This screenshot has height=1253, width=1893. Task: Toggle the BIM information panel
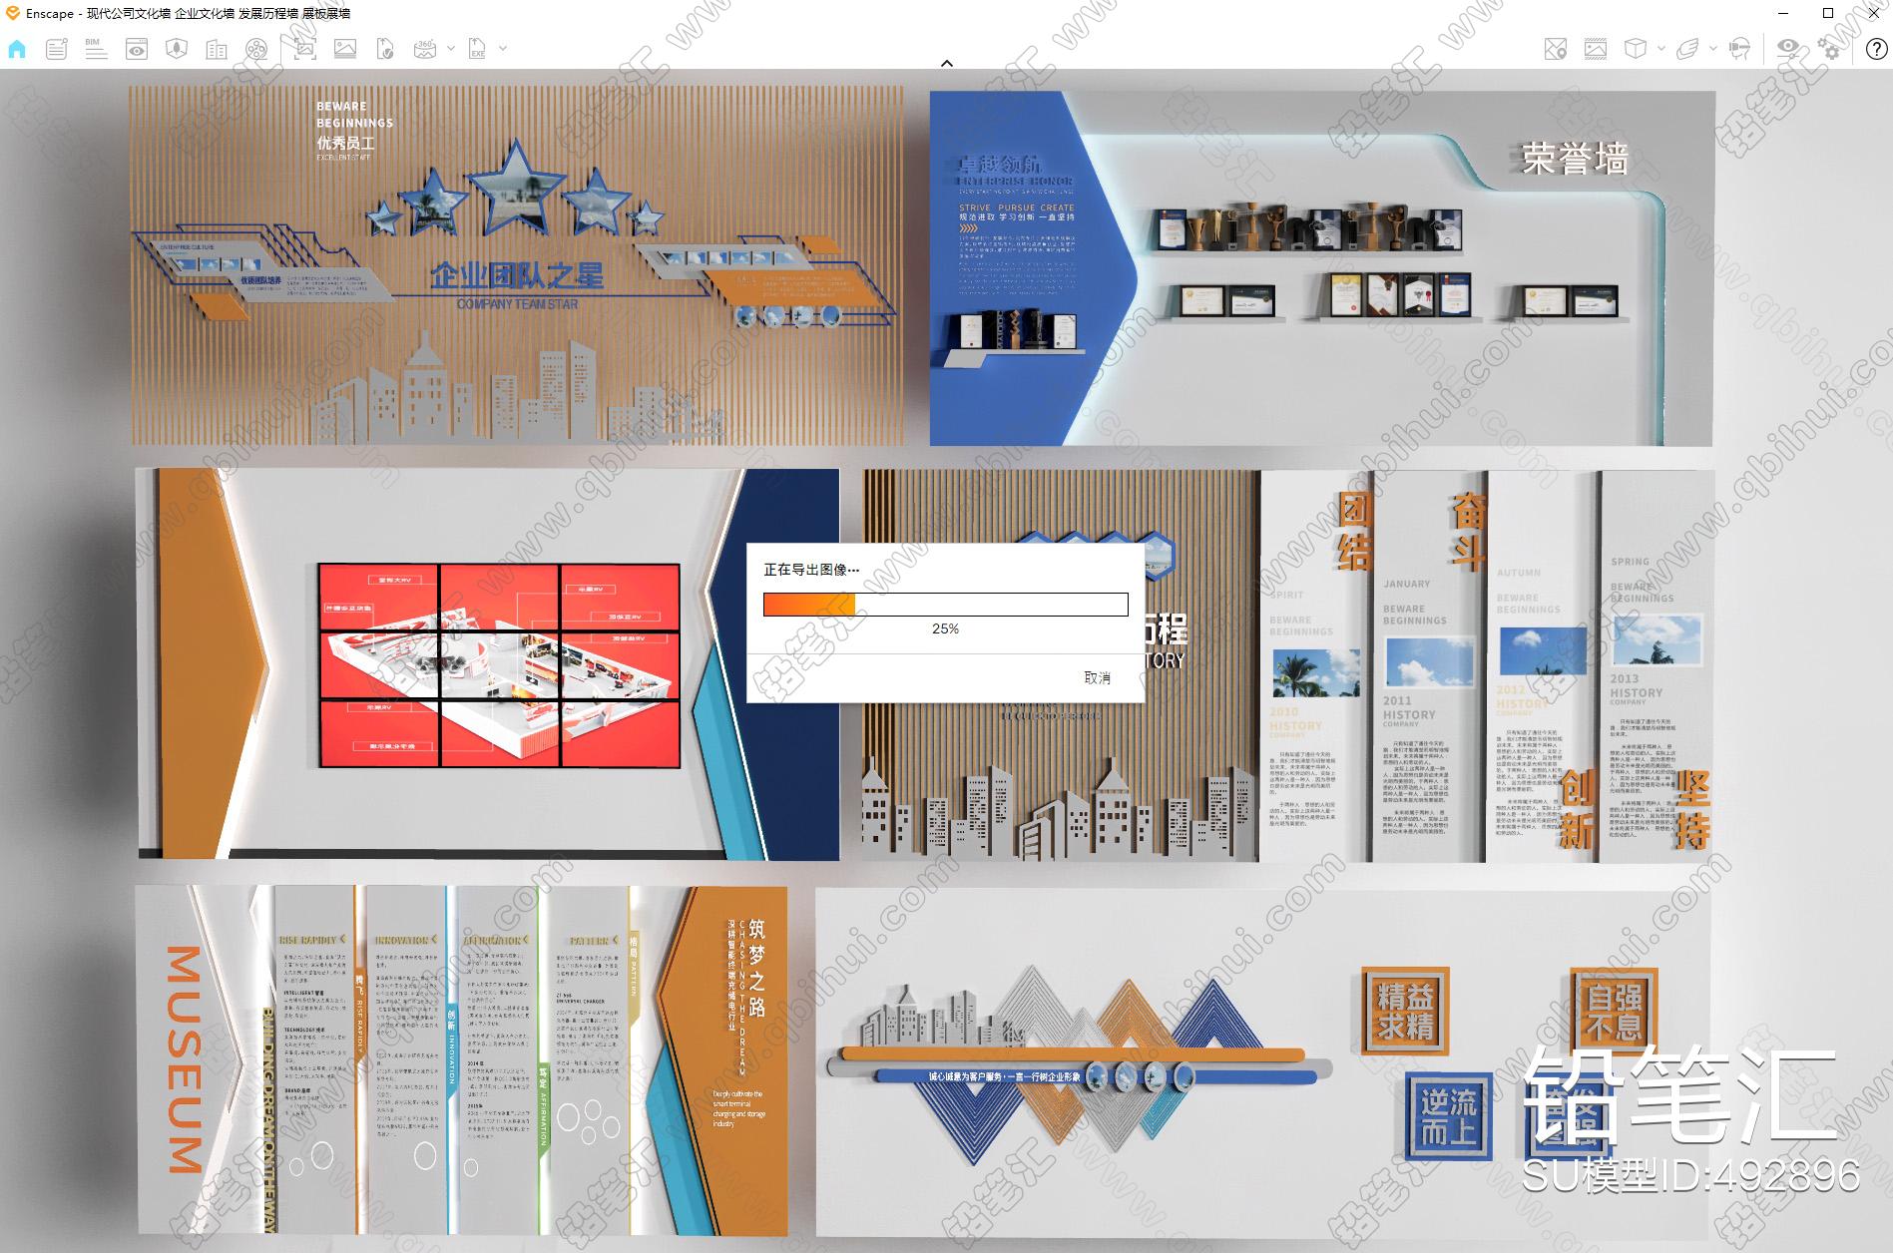96,48
